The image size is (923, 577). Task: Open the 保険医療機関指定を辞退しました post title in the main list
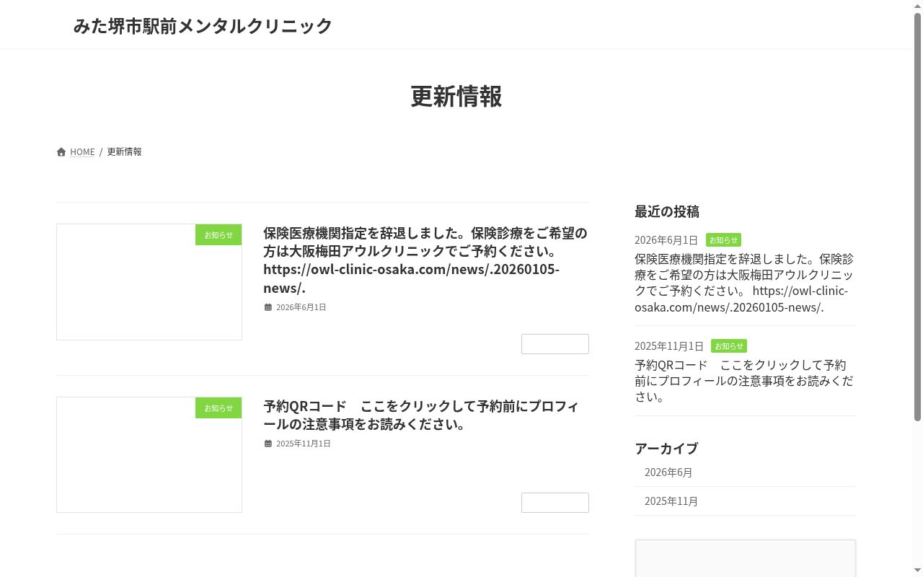pyautogui.click(x=425, y=260)
